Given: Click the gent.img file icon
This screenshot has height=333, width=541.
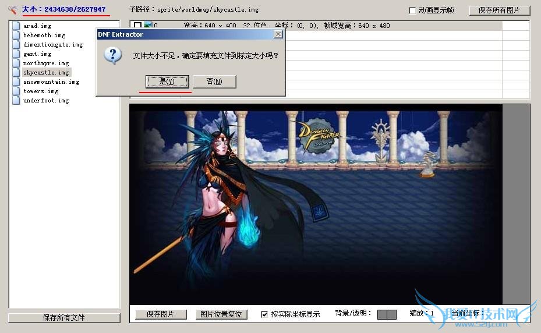Looking at the screenshot, I should point(16,54).
